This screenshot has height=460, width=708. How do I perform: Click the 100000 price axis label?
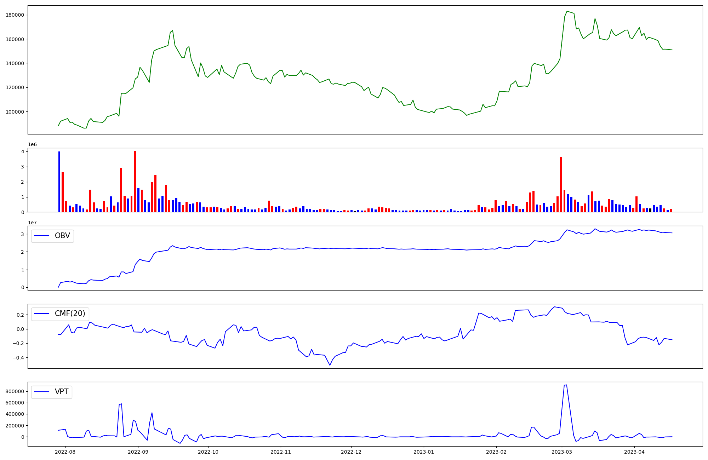(x=15, y=112)
